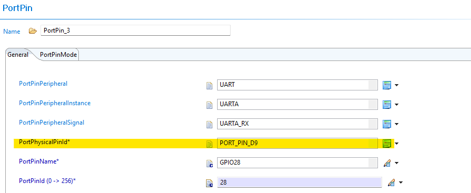The height and width of the screenshot is (193, 471).
Task: Edit the PortPin_3 name field
Action: [136, 31]
